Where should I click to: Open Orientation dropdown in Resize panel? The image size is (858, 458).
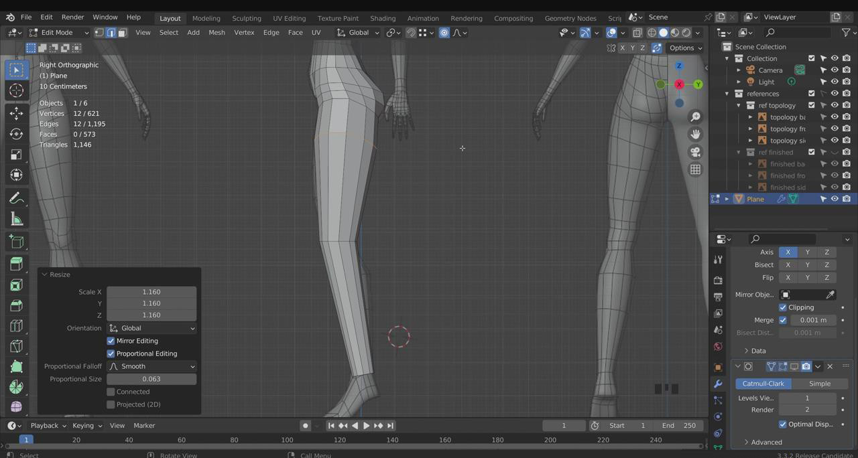click(x=151, y=328)
